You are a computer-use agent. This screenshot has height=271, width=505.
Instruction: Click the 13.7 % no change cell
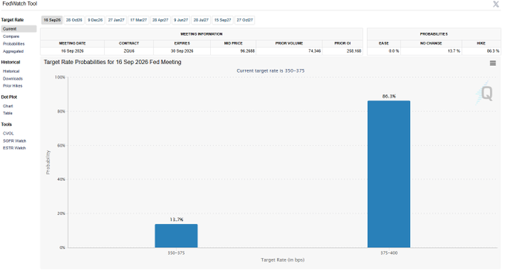pos(431,50)
